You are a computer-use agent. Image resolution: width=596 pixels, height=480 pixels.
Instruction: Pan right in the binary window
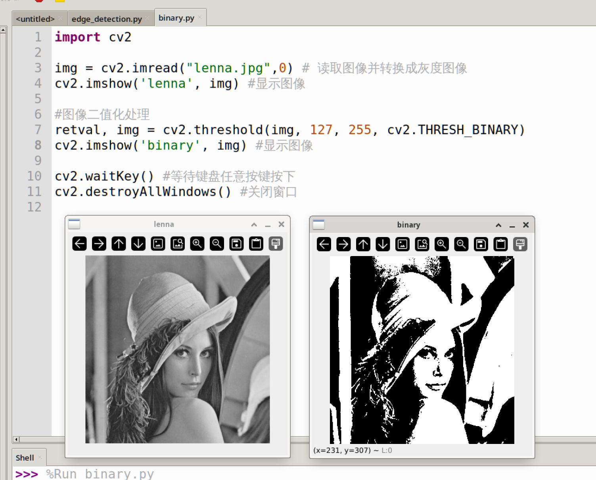coord(343,244)
